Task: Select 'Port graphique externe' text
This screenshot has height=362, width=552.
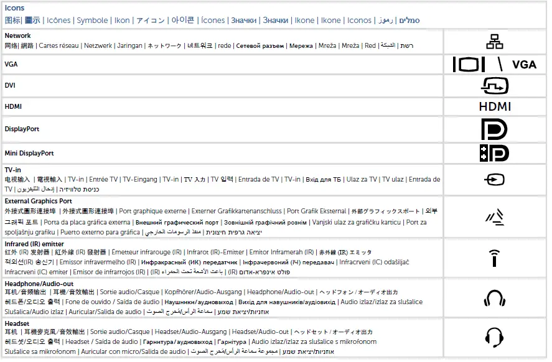Action: 154,213
